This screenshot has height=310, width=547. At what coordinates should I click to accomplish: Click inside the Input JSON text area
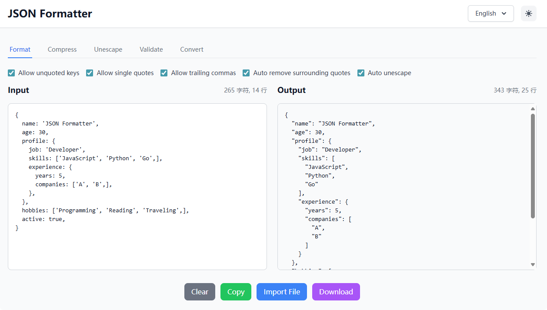click(137, 247)
